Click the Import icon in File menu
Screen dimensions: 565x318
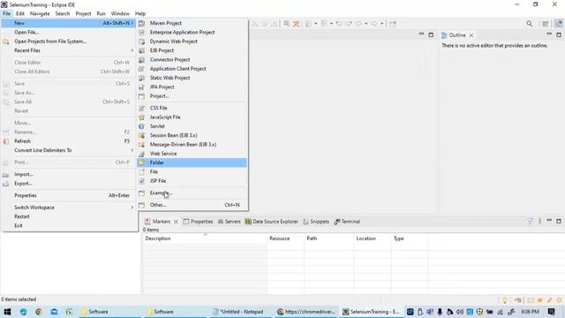click(6, 175)
